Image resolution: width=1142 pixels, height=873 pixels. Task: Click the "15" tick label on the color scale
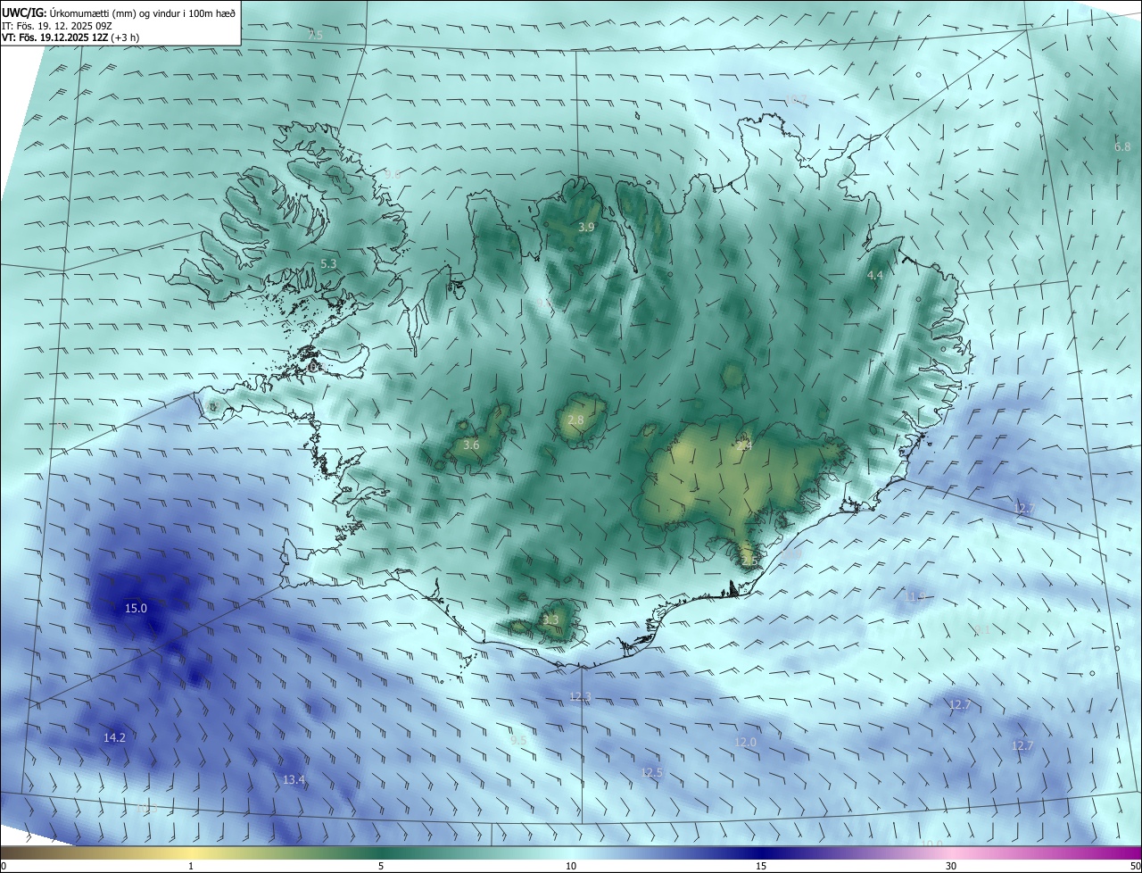tap(761, 866)
